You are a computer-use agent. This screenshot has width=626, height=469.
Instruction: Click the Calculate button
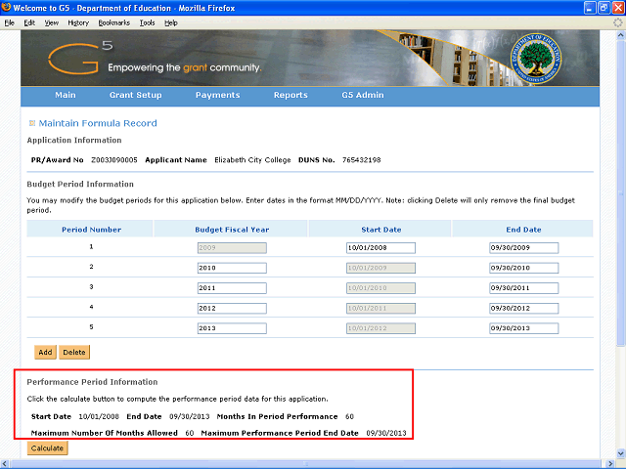[x=46, y=448]
